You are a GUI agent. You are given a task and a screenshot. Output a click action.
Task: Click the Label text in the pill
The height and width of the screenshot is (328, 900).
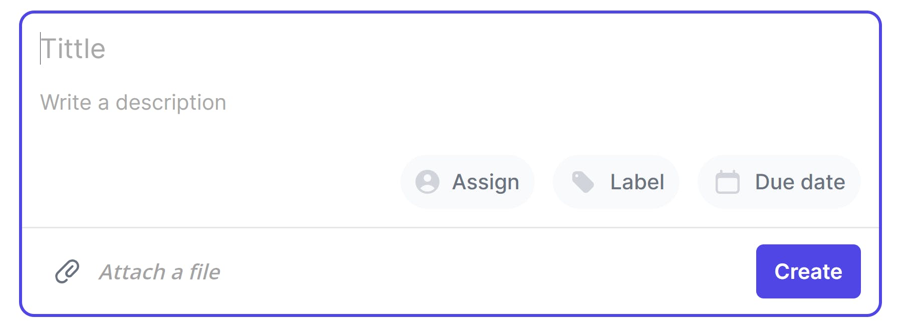pos(637,182)
